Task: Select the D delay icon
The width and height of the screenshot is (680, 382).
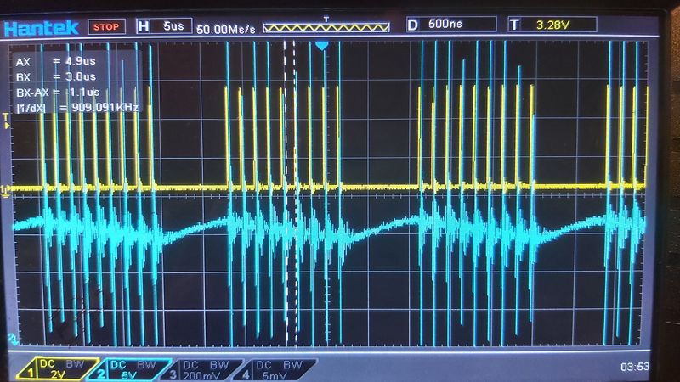Action: pyautogui.click(x=413, y=25)
